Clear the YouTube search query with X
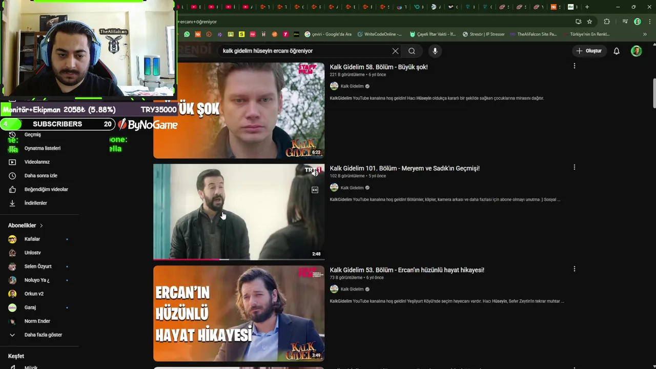This screenshot has height=369, width=656. (395, 51)
